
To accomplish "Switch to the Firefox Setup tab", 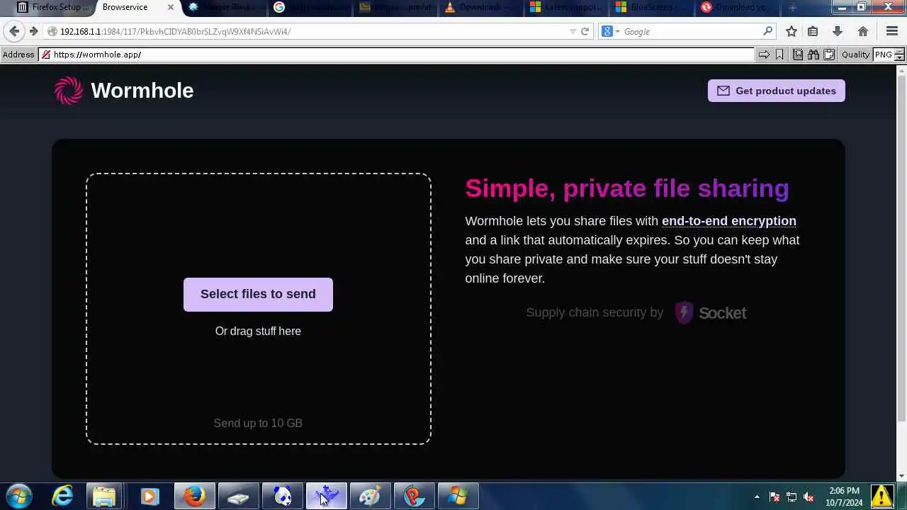I will (x=54, y=7).
